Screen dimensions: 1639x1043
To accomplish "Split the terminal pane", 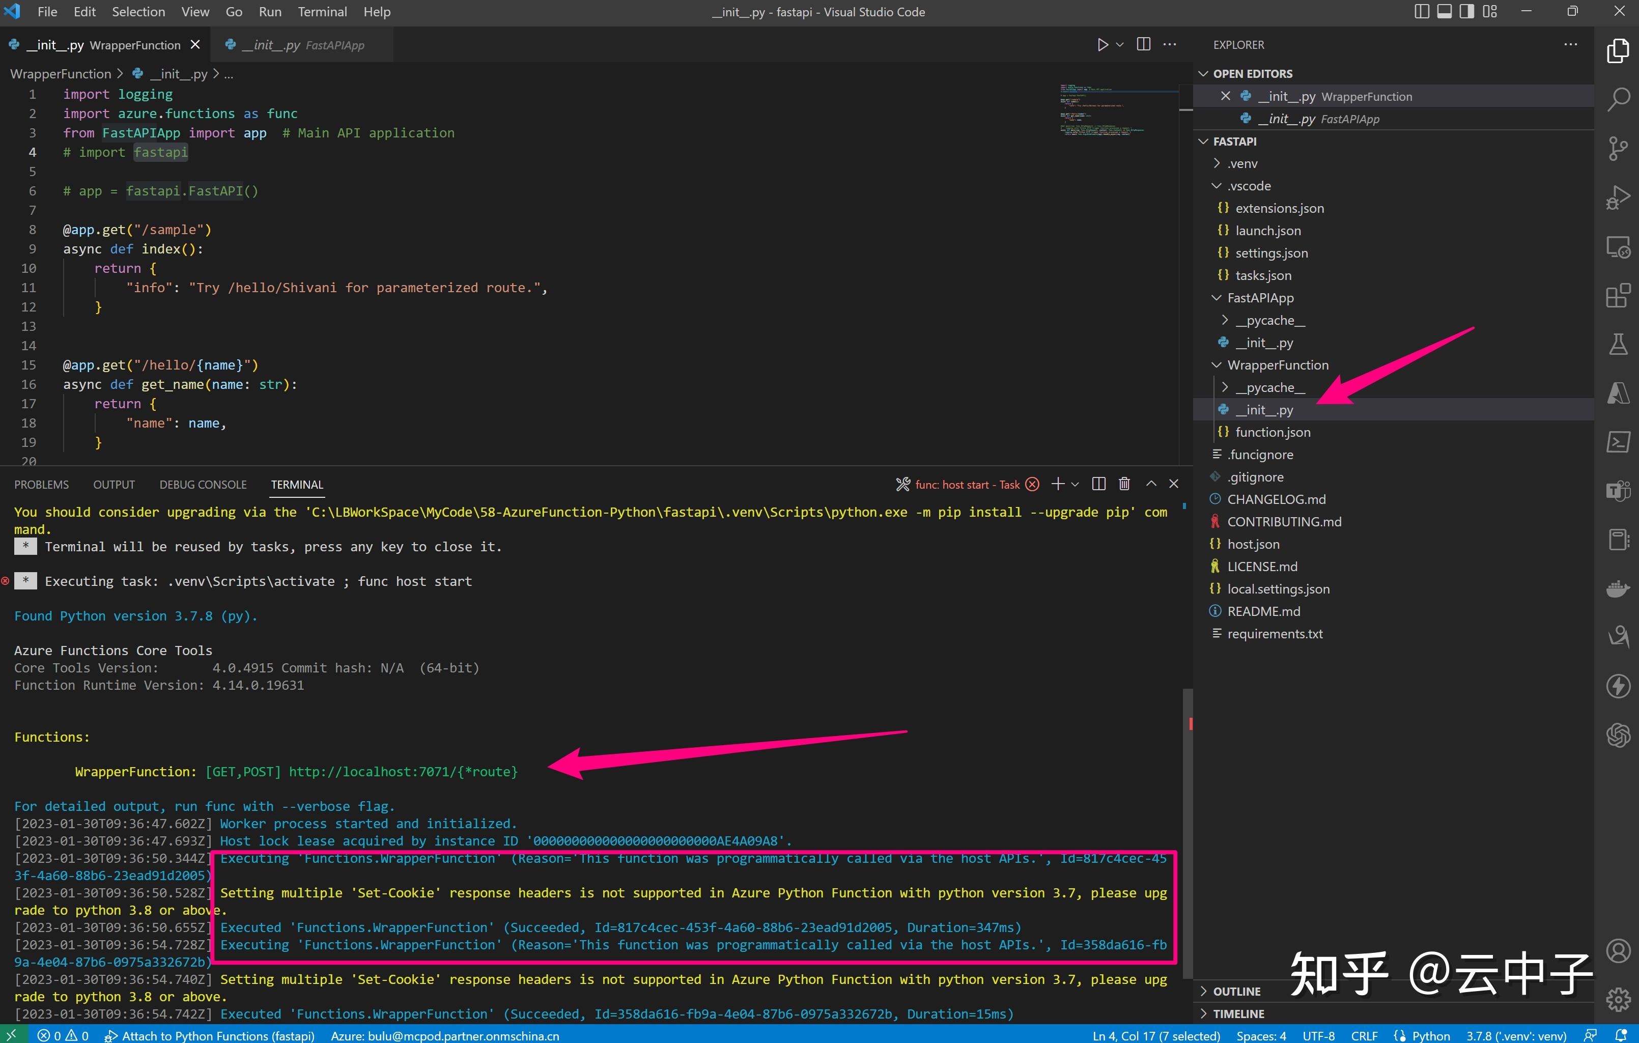I will pos(1098,484).
